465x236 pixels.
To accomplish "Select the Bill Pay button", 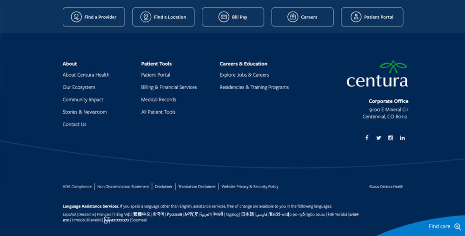I will [233, 17].
